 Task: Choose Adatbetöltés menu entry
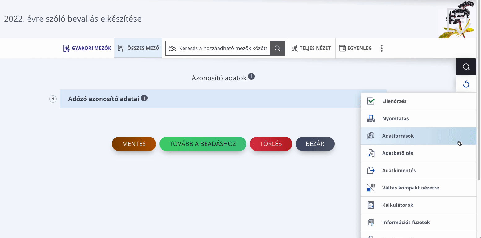(x=418, y=153)
